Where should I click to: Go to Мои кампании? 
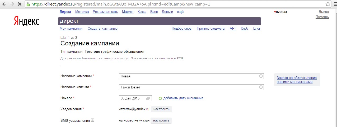(x=71, y=29)
